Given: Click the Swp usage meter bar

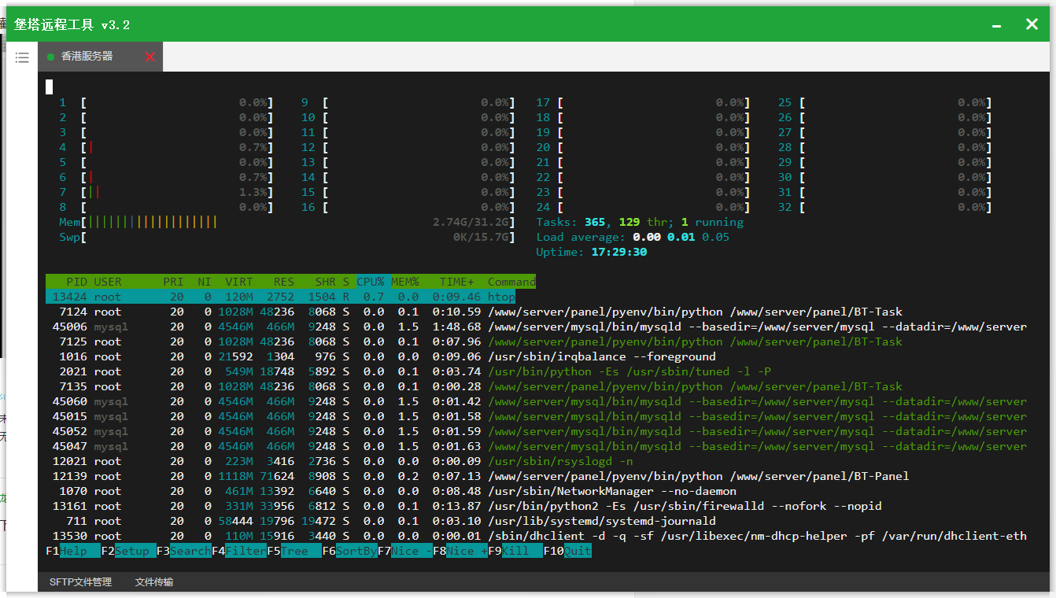Looking at the screenshot, I should click(x=287, y=237).
